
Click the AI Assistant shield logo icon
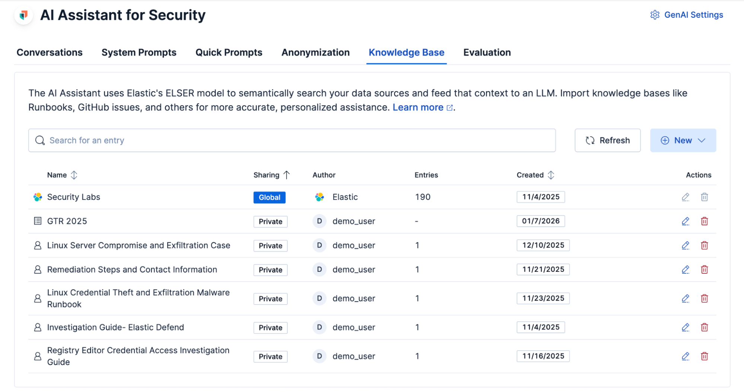24,15
